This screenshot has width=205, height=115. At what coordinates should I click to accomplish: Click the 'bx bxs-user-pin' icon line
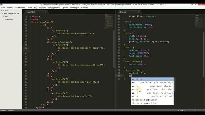point(78,82)
